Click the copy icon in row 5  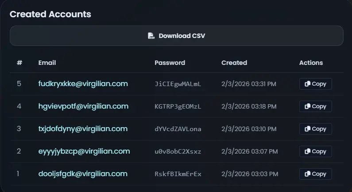(307, 84)
